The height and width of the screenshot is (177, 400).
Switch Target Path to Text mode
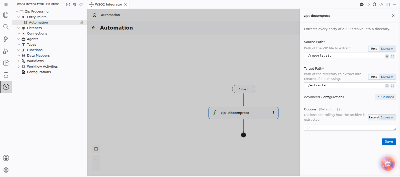(x=374, y=77)
